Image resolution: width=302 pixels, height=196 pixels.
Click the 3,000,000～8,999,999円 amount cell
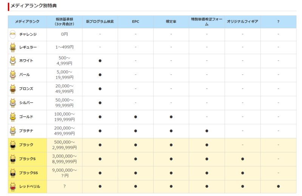point(64,159)
